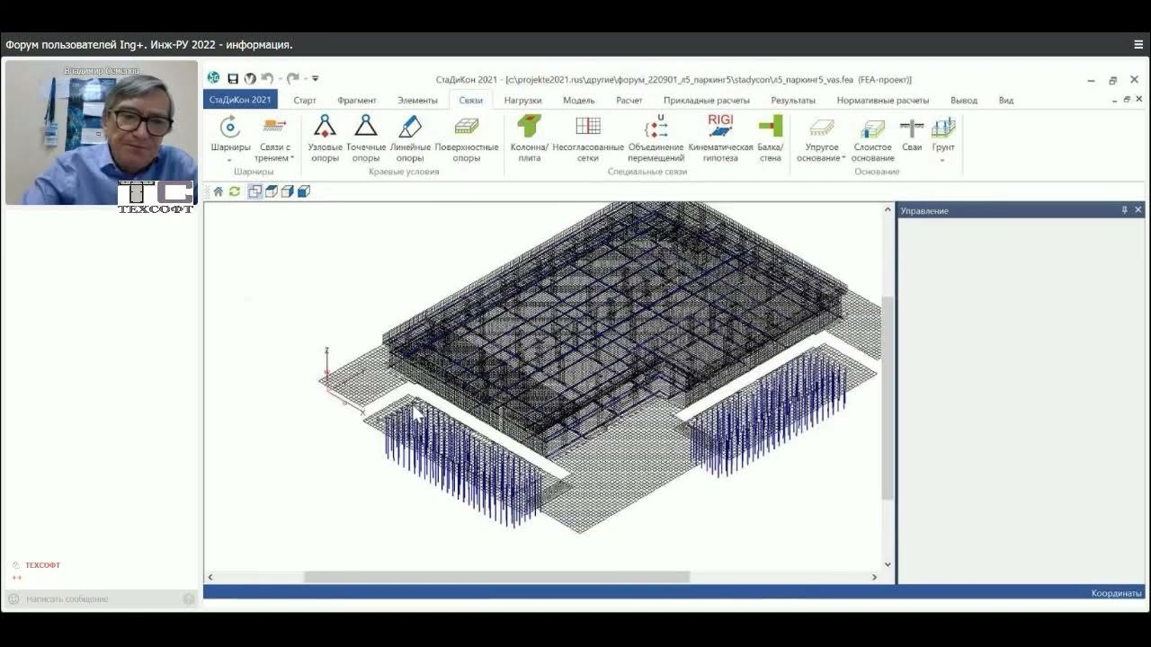Click the Написать сообщение chat field
Viewport: 1151px width, 647px height.
pos(101,598)
